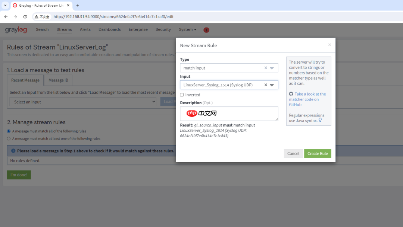Open the System menu dropdown
Viewport: 403px width, 227px height.
pyautogui.click(x=187, y=29)
